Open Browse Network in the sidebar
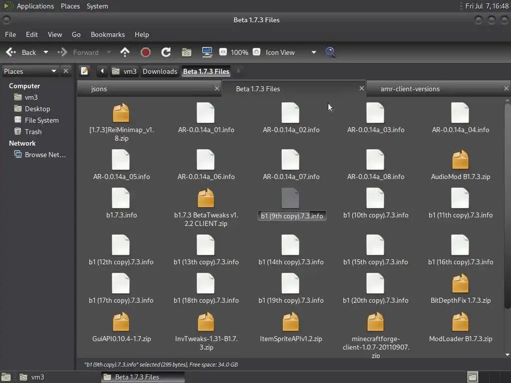 point(45,155)
